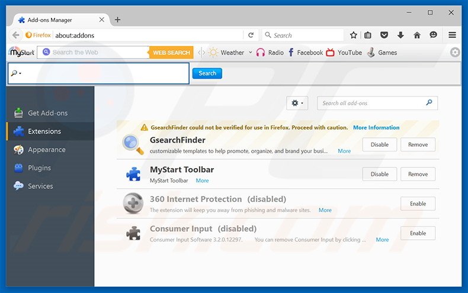Click the orange WEB SEARCH button

point(171,53)
